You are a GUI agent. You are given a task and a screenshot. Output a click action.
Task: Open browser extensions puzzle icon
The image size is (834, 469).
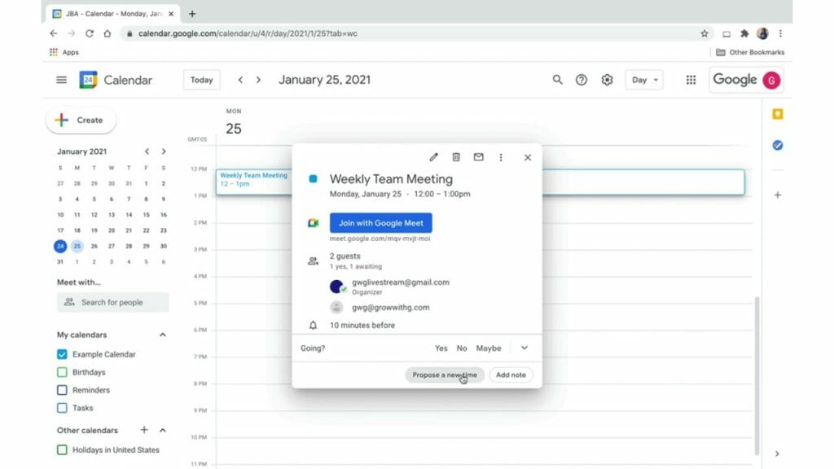[x=744, y=33]
